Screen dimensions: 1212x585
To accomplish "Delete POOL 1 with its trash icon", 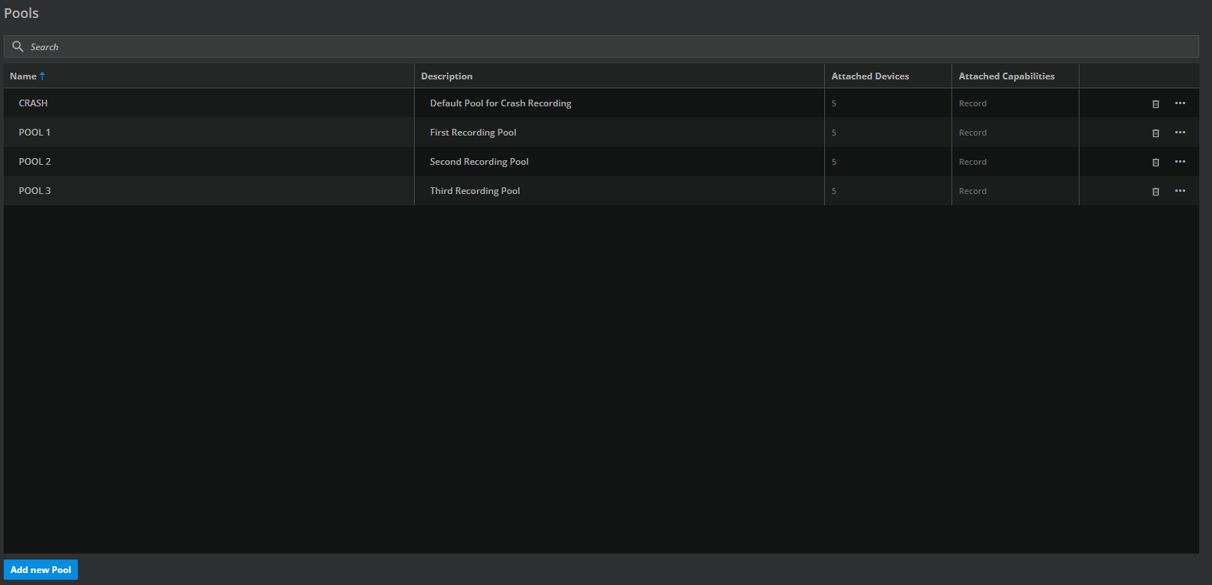I will (x=1155, y=133).
